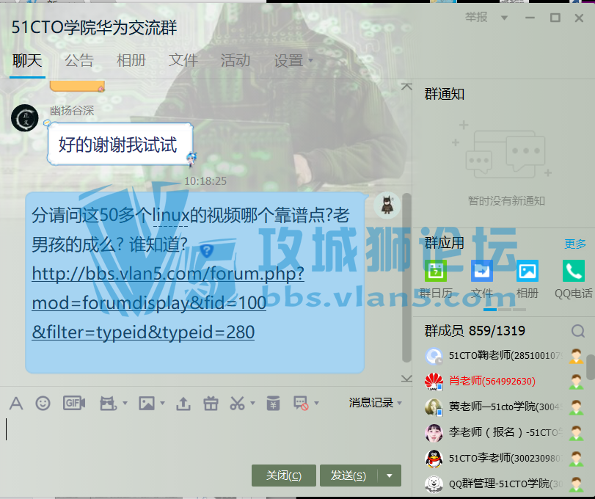Select member 51CTO鞠老师 in the list

[503, 356]
